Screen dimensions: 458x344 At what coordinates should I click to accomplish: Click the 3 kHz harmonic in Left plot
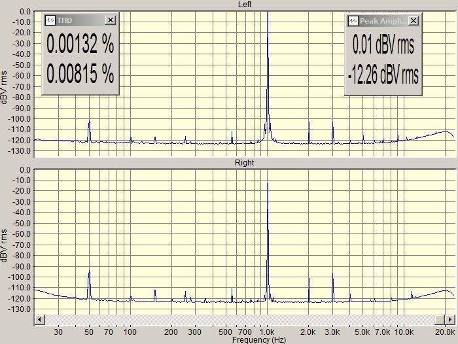click(332, 133)
